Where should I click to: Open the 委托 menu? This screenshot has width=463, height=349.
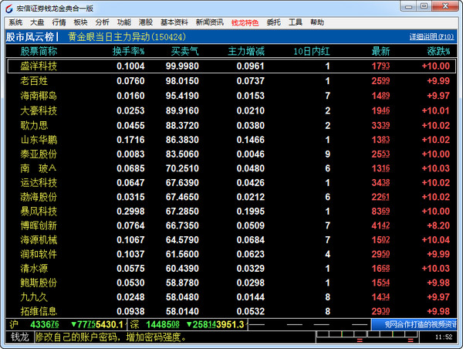[273, 22]
